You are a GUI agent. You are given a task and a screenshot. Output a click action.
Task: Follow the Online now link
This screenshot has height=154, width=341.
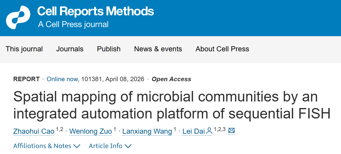[x=62, y=79]
